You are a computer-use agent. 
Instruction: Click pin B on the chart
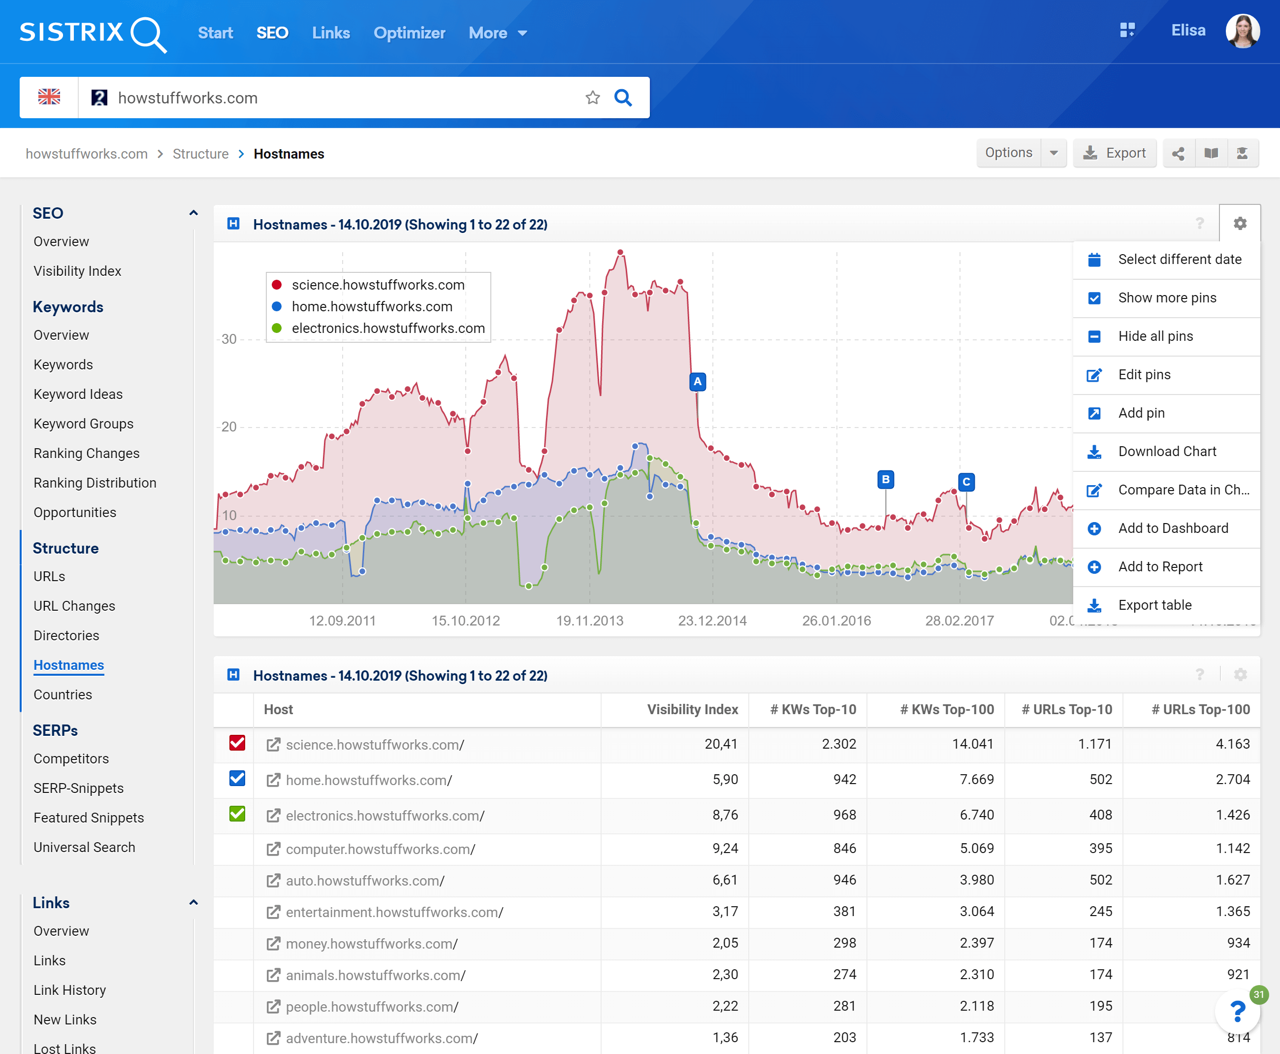pos(886,480)
